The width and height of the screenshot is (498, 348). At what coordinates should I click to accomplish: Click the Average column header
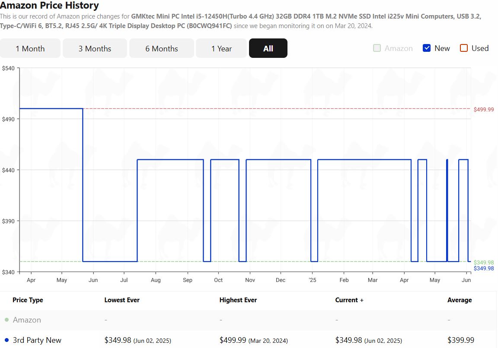pyautogui.click(x=460, y=300)
